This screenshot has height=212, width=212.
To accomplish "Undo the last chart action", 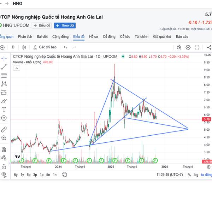I will click(x=65, y=47).
